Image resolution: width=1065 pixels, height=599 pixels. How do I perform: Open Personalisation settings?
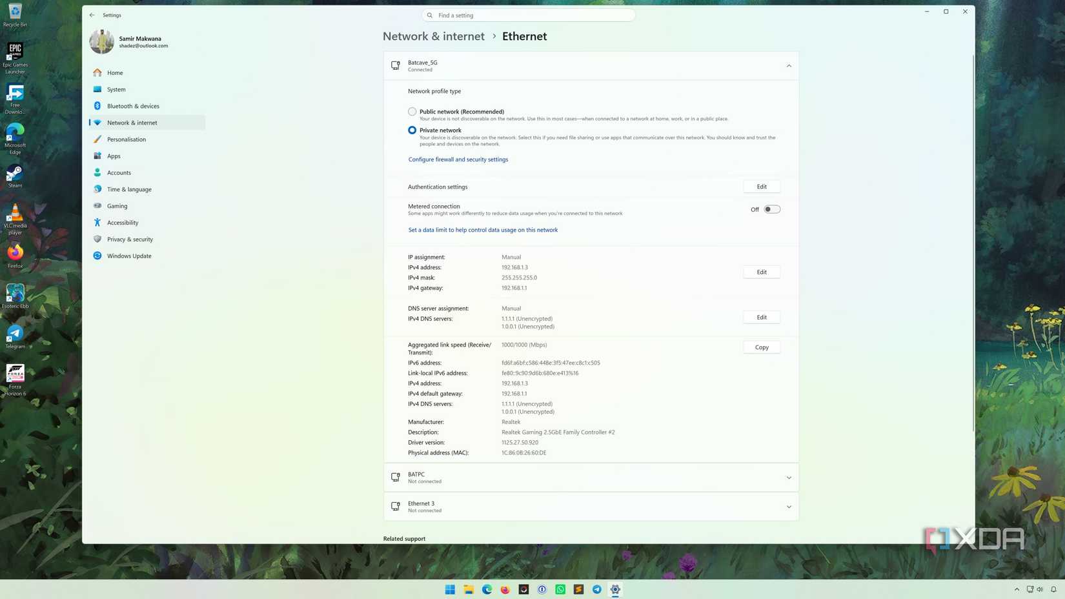(x=147, y=139)
